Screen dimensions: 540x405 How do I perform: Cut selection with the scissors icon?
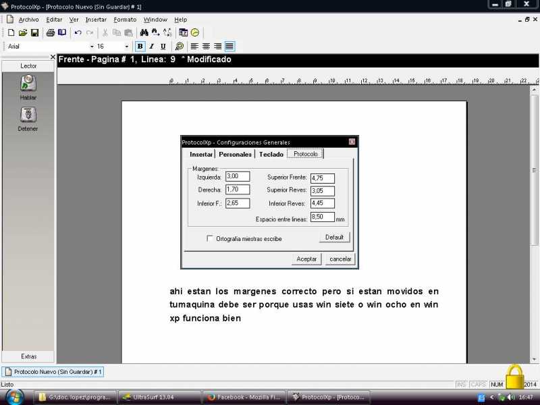tap(105, 32)
